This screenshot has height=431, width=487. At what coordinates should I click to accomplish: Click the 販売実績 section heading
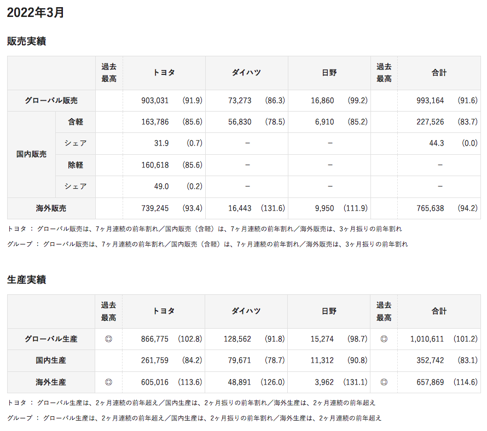(x=27, y=41)
